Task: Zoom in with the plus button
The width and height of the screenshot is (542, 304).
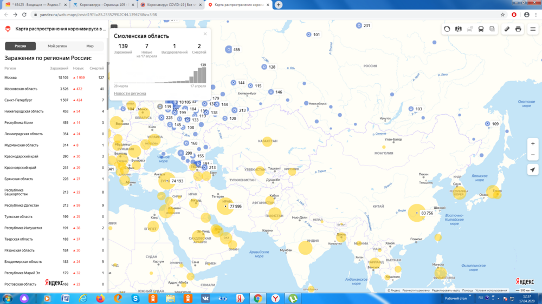Action: (533, 144)
